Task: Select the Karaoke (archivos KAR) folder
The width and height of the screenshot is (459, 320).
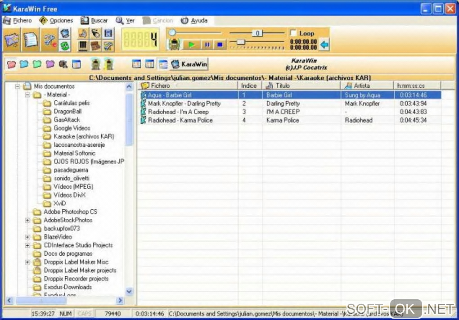Action: [84, 136]
